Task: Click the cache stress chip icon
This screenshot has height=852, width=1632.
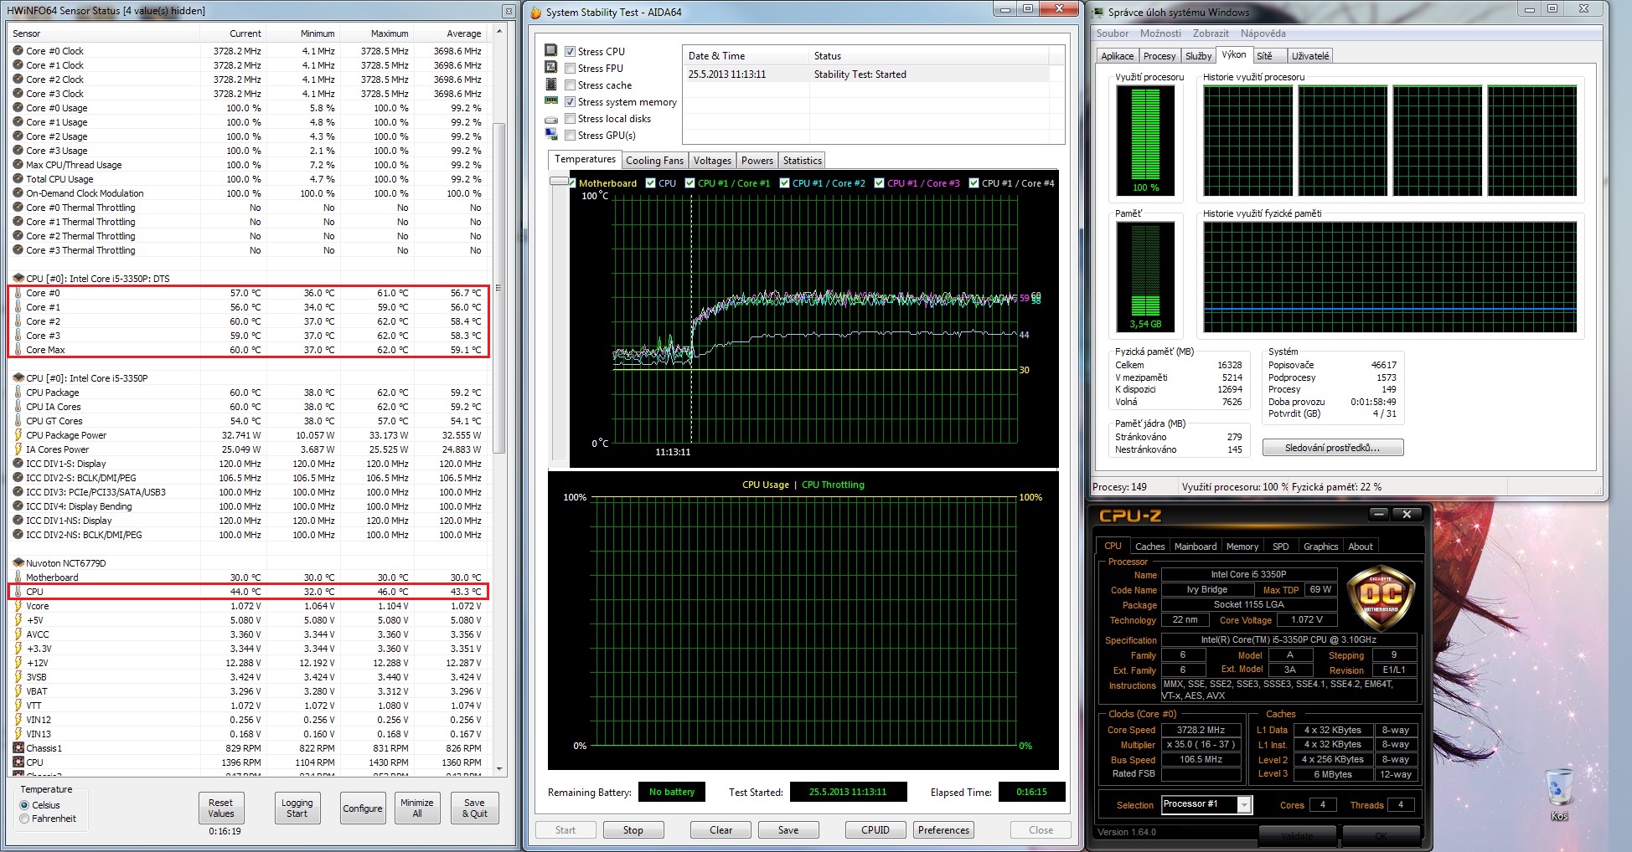Action: pos(550,85)
